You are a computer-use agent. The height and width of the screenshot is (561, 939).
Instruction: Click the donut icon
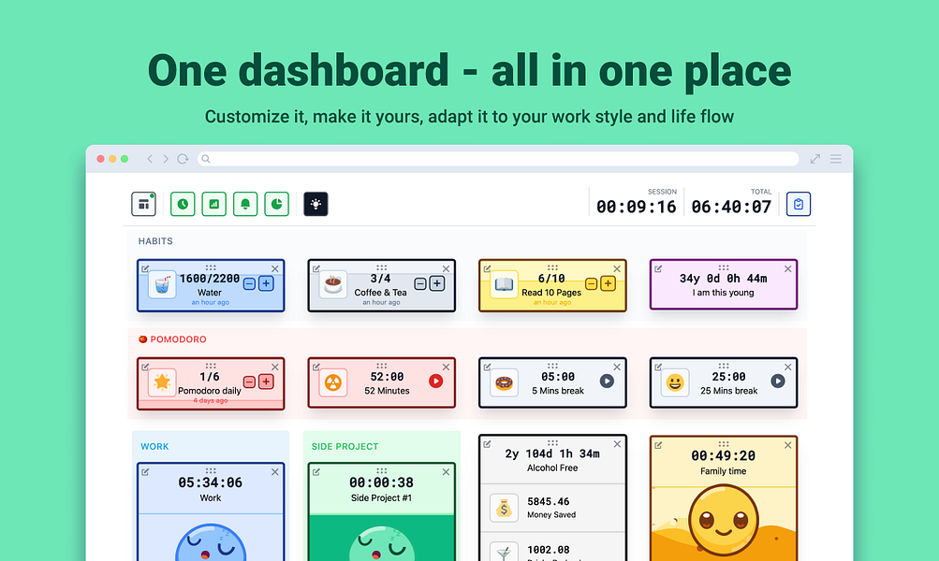504,382
